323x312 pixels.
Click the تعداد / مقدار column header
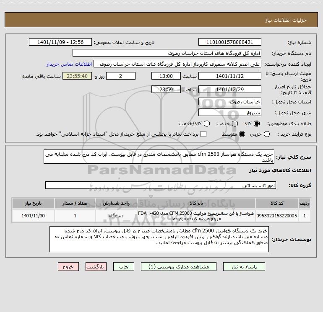coord(75,204)
